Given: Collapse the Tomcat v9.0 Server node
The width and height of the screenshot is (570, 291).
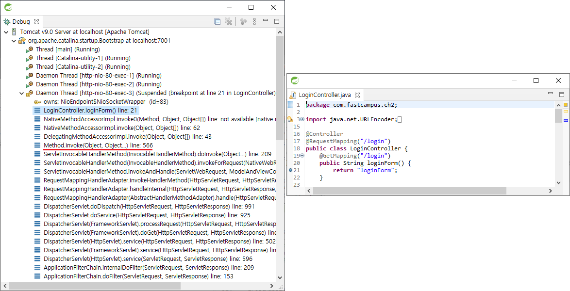Looking at the screenshot, I should [x=6, y=32].
